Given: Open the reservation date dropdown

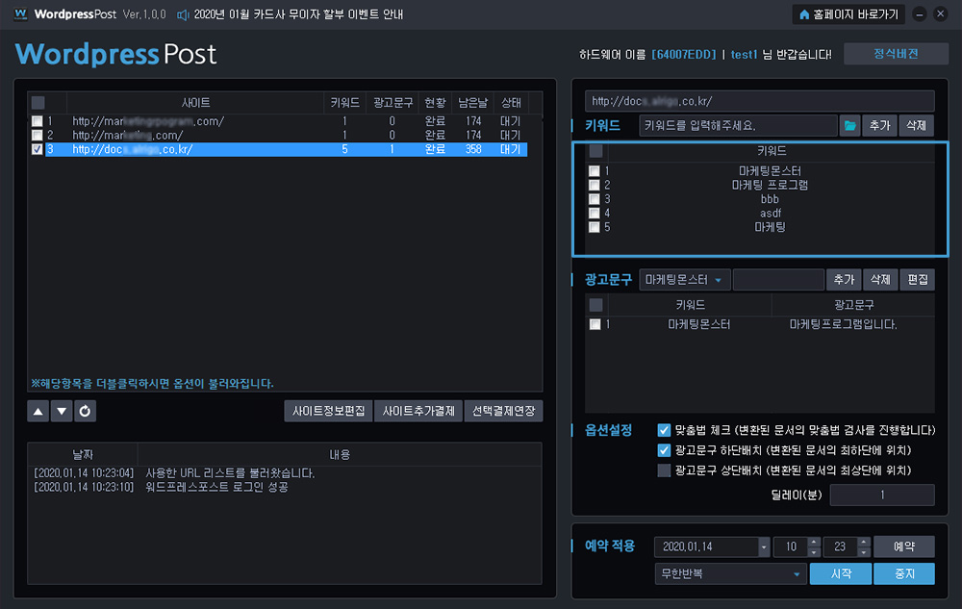Looking at the screenshot, I should point(763,547).
